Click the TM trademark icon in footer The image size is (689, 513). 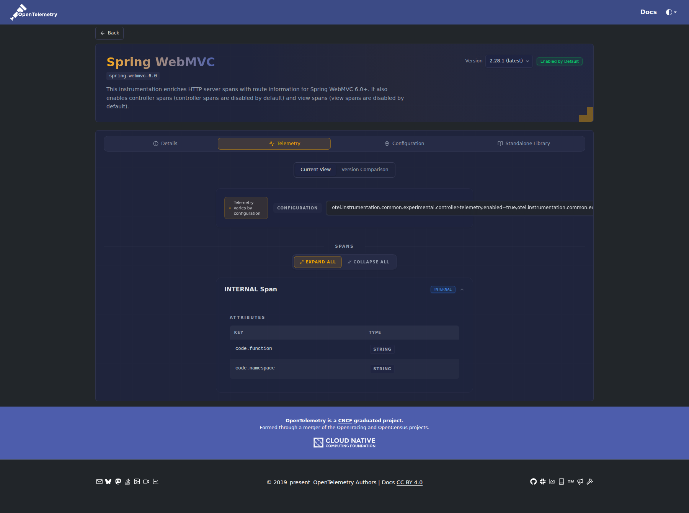571,482
